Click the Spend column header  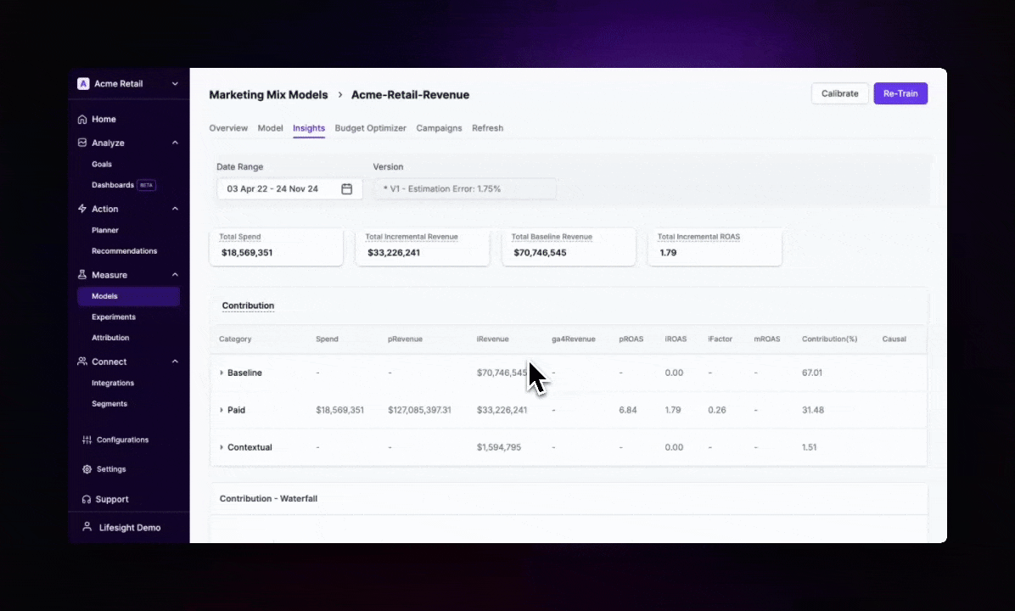[x=327, y=339]
